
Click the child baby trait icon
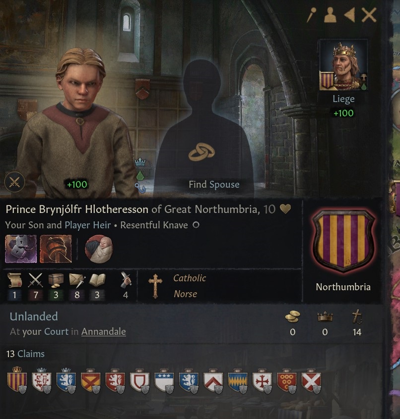[99, 249]
